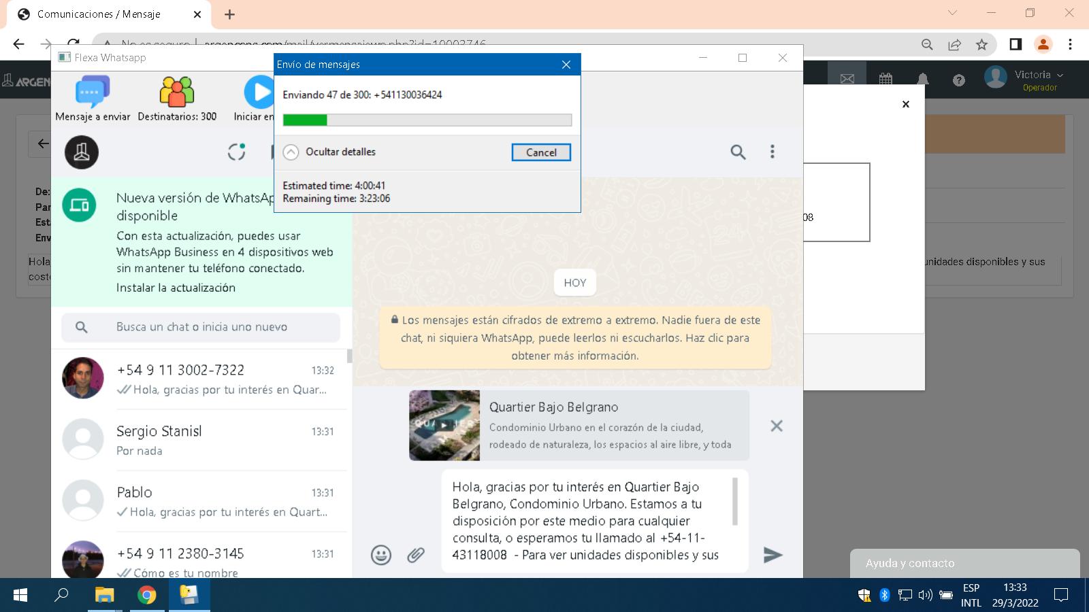Open the Argencons calendar icon
This screenshot has width=1089, height=612.
point(885,80)
